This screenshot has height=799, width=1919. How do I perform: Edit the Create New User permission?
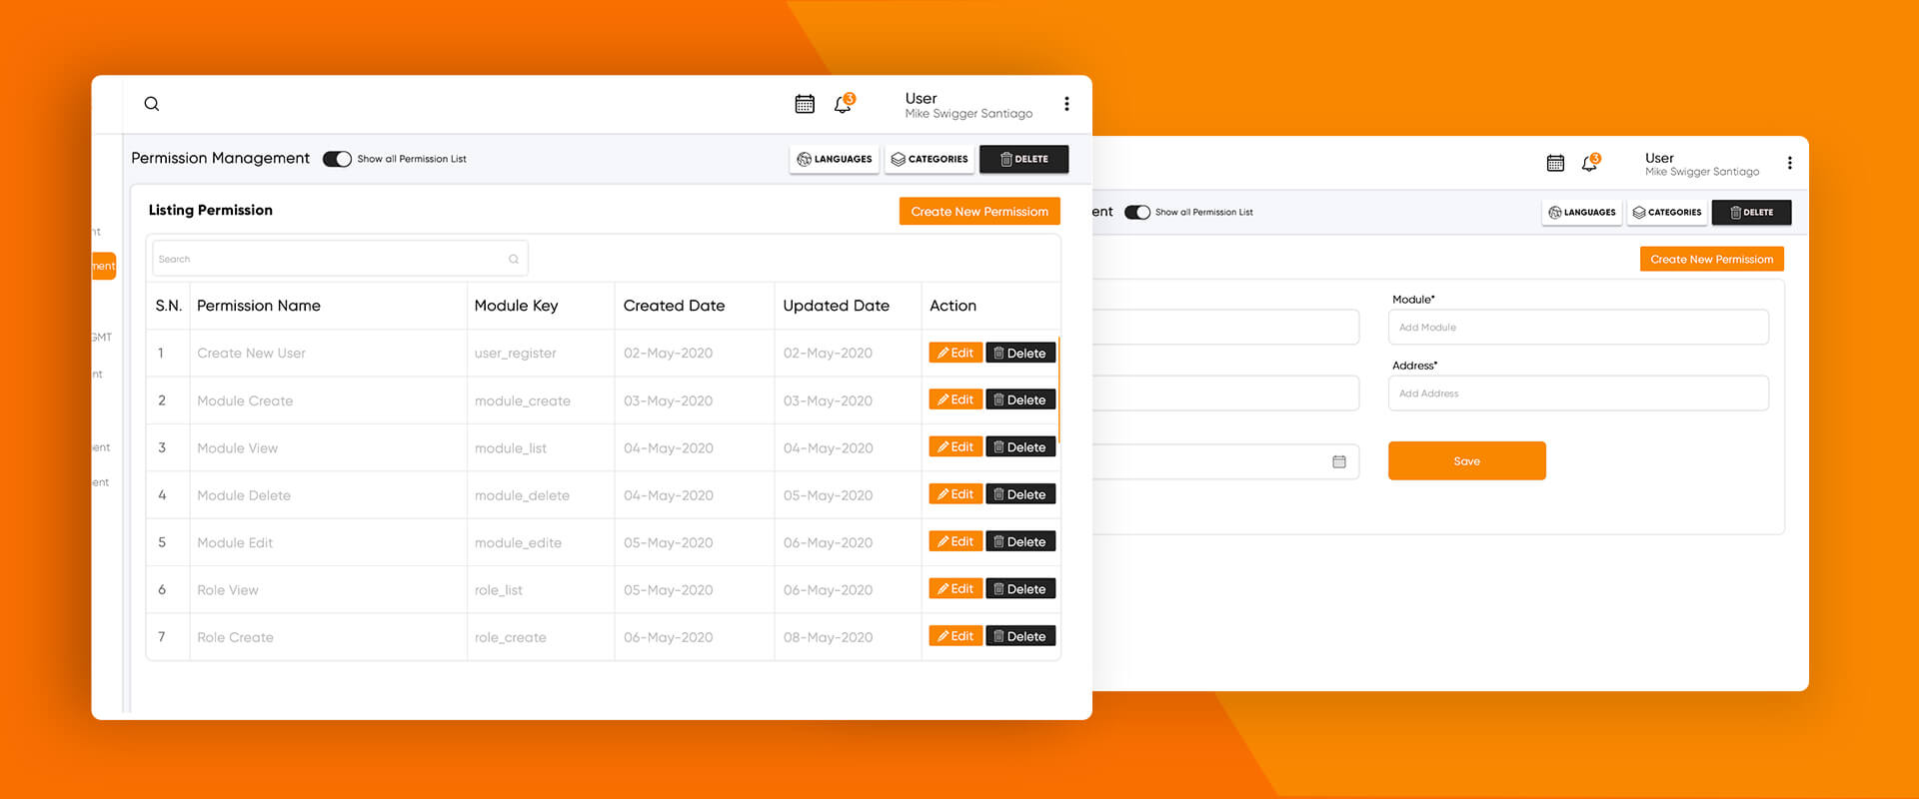click(x=956, y=353)
